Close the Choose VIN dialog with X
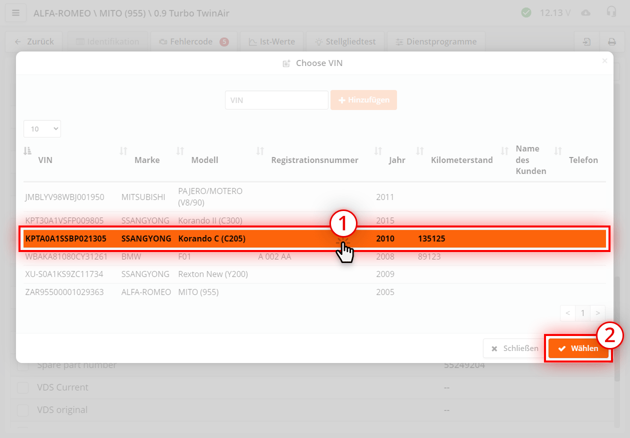The image size is (630, 438). [x=604, y=61]
